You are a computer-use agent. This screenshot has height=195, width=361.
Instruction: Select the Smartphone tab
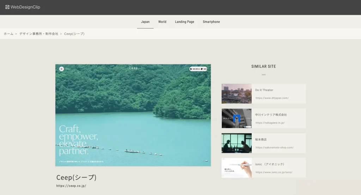point(212,22)
